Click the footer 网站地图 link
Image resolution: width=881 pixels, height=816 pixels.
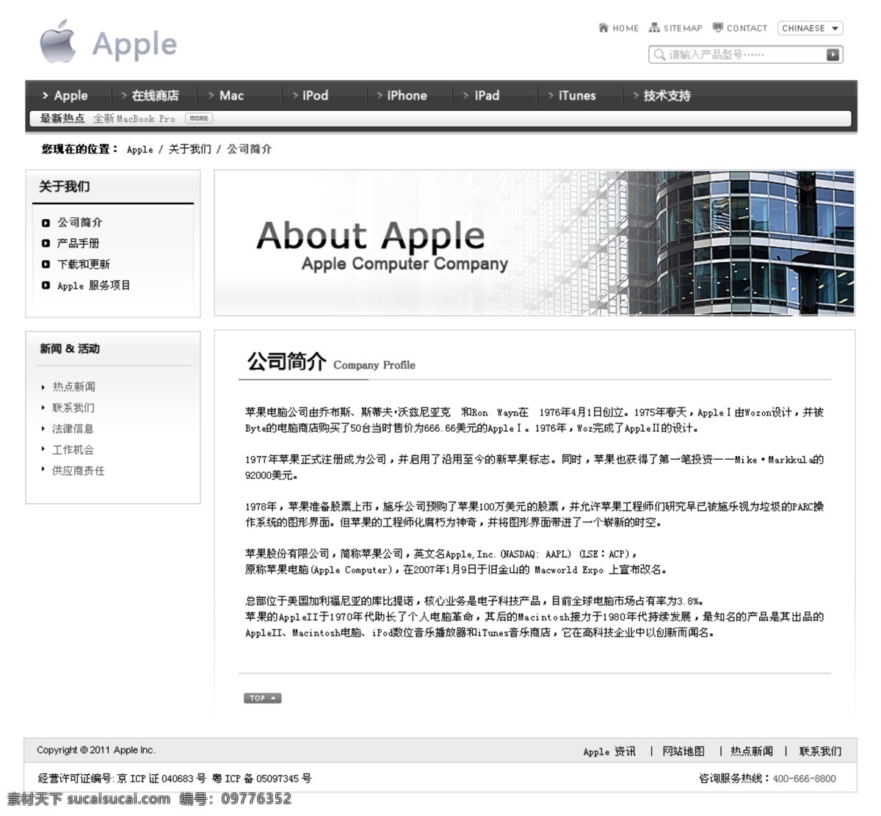pyautogui.click(x=684, y=751)
